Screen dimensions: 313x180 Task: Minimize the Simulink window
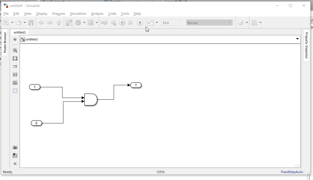coord(277,5)
